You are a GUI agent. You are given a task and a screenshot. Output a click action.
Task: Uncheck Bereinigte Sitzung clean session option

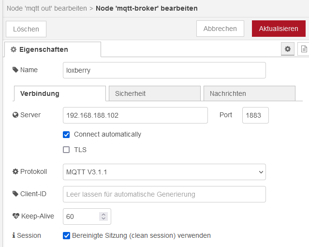coord(67,236)
